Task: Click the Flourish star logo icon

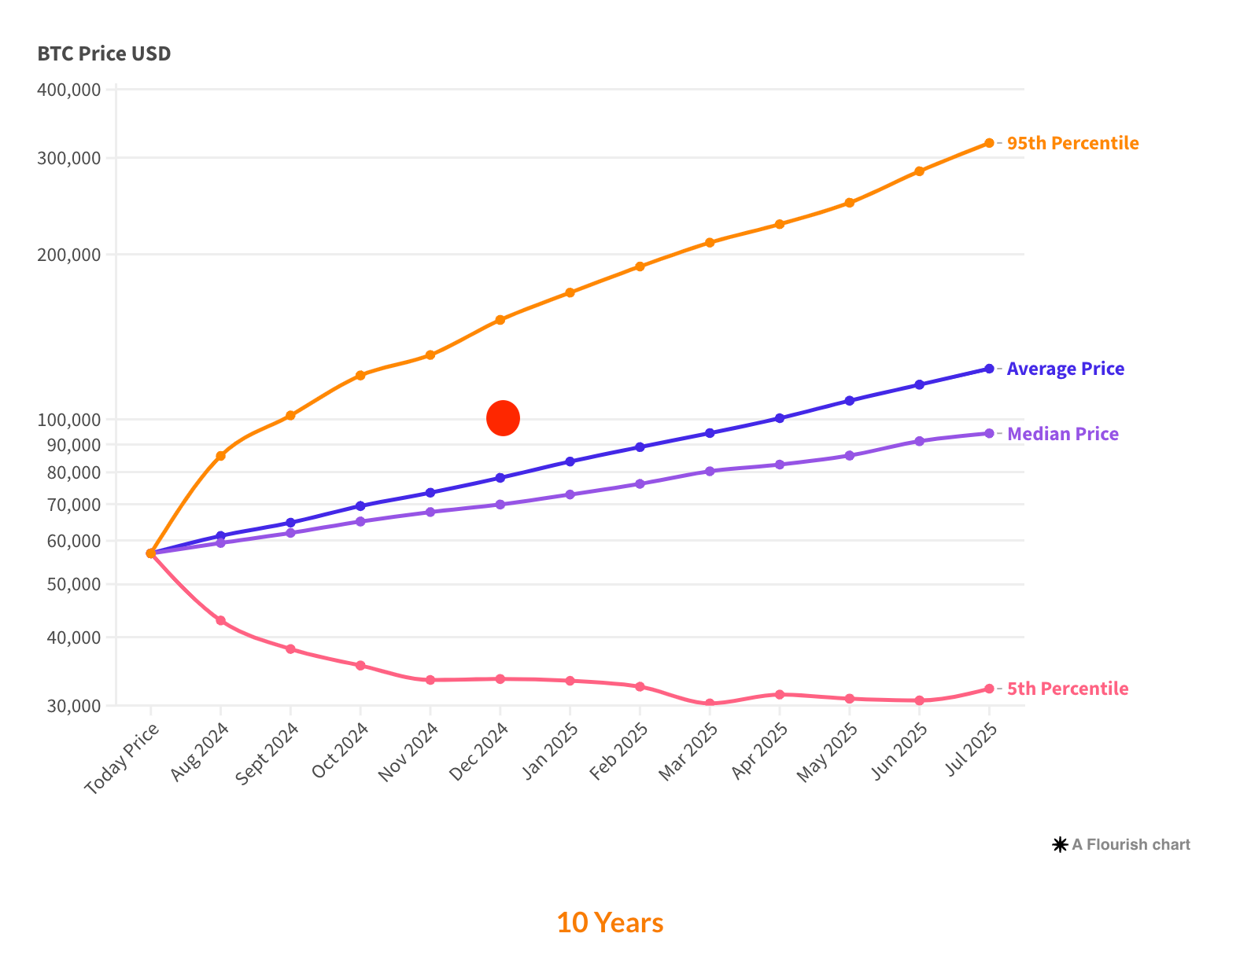Action: (x=1060, y=845)
